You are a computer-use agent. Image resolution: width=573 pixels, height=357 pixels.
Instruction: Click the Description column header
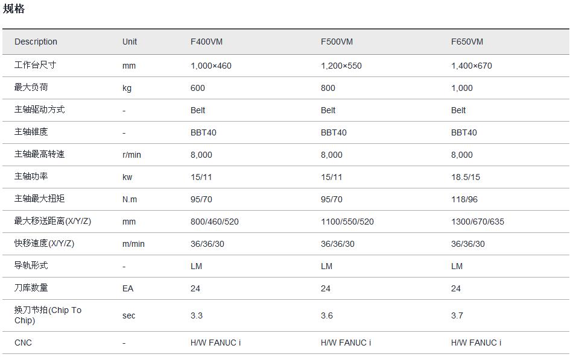36,42
